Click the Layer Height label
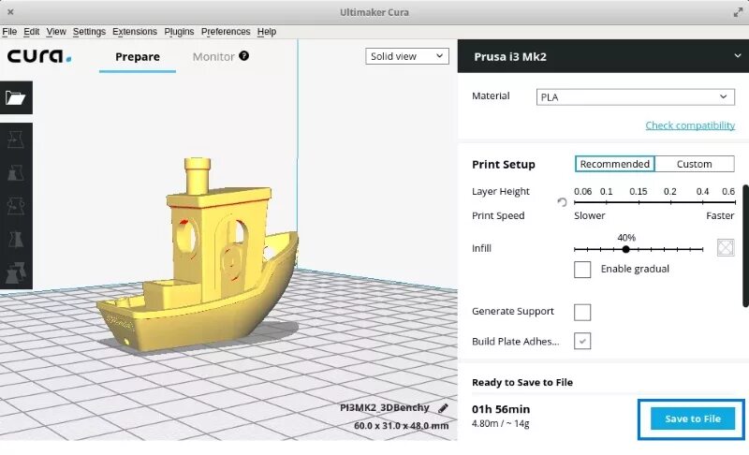This screenshot has width=749, height=455. coord(501,191)
